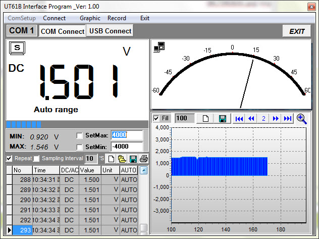
Task: Click the sampling interval field showing 10
Action: click(91, 159)
